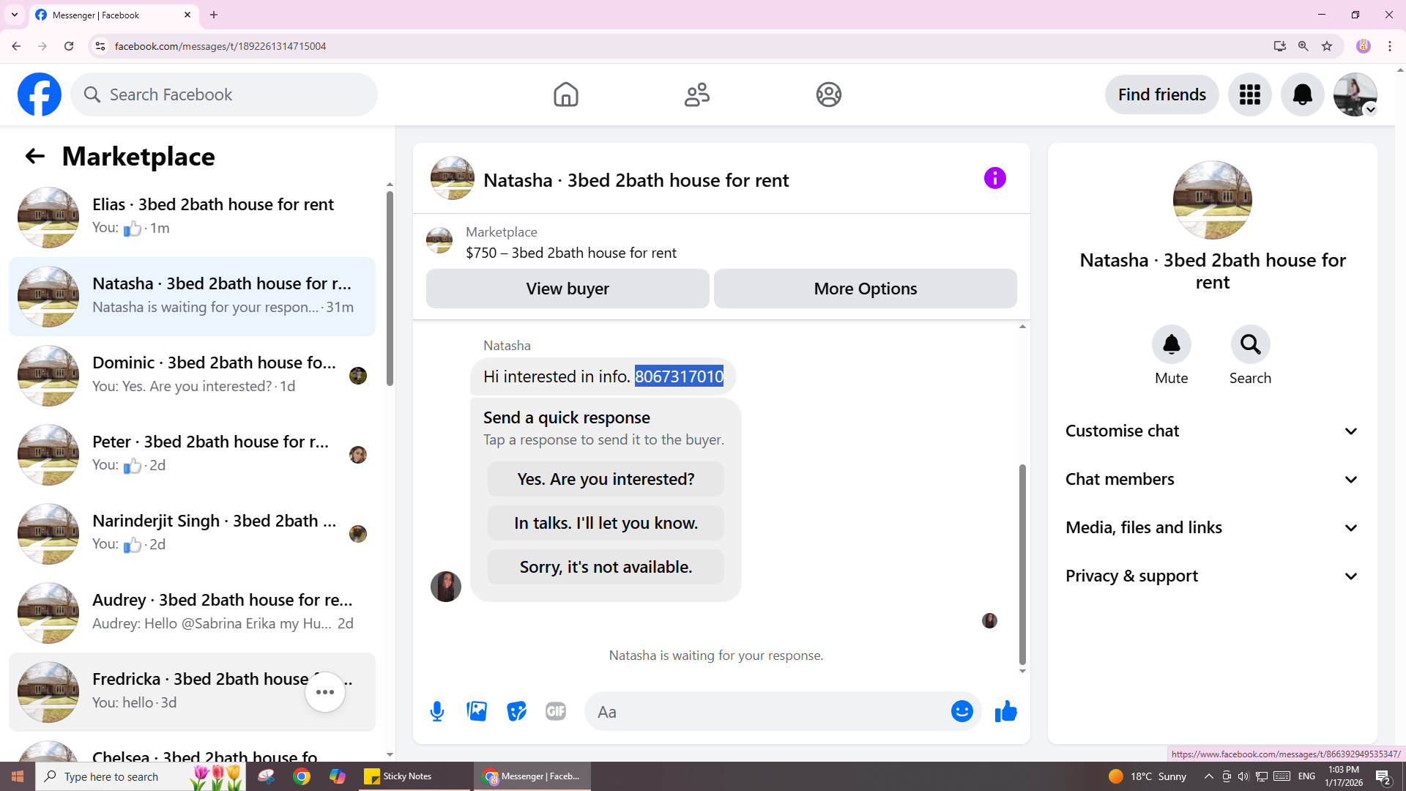Open Facebook notifications bell
This screenshot has width=1406, height=791.
pos(1302,94)
